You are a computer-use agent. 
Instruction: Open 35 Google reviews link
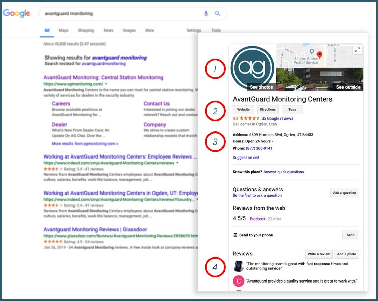pyautogui.click(x=277, y=118)
